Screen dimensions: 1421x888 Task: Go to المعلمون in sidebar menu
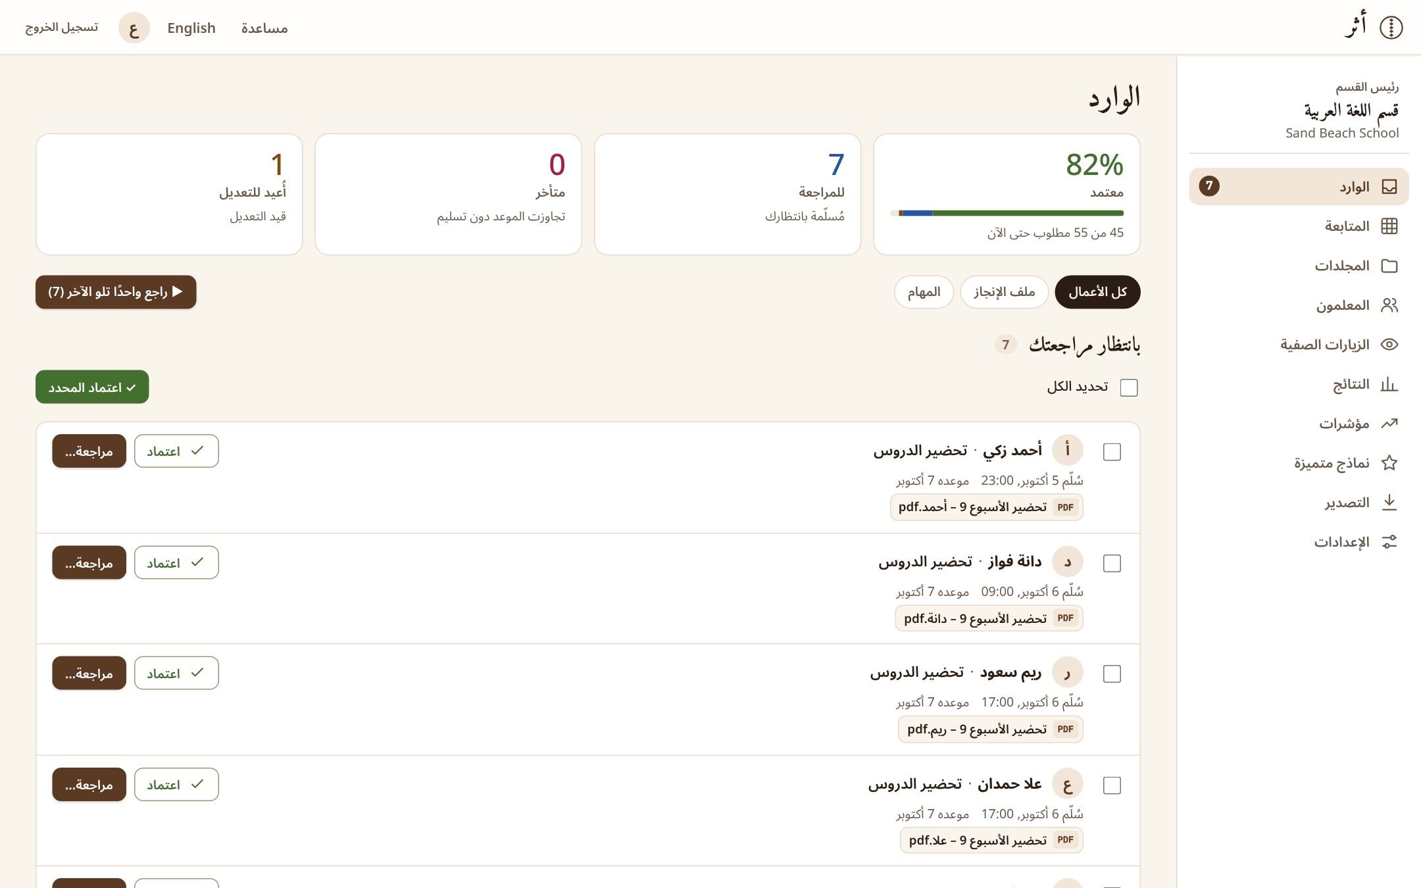coord(1299,305)
